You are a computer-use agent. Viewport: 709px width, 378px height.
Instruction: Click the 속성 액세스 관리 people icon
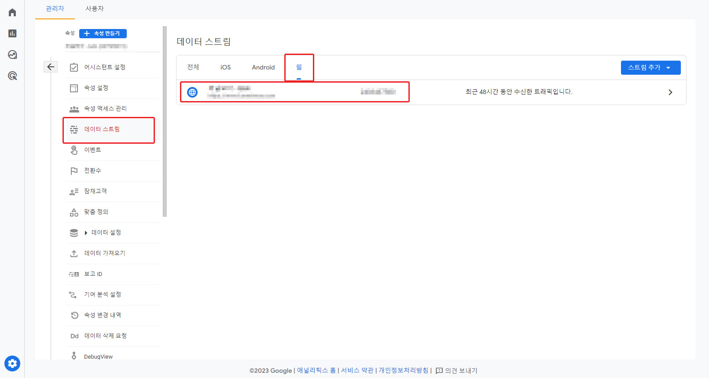click(74, 109)
